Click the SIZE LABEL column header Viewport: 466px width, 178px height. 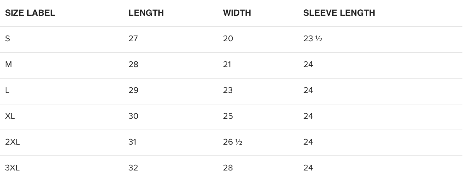click(x=30, y=13)
